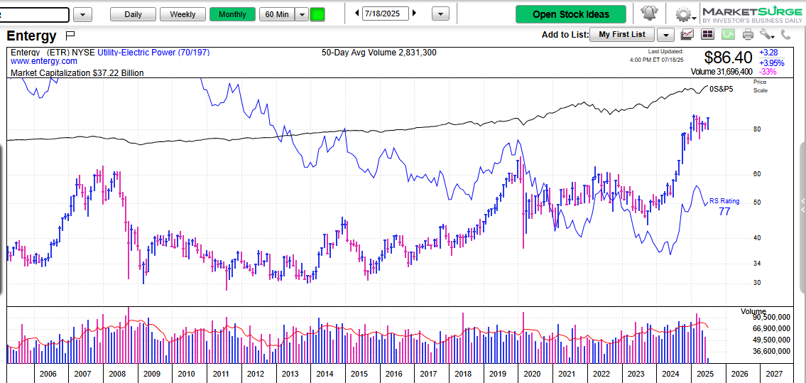This screenshot has width=806, height=383.
Task: Step date forward with the right arrow
Action: point(415,14)
